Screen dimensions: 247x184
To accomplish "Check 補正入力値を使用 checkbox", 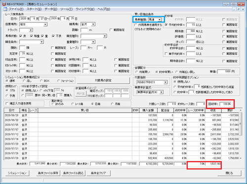I will [7, 104].
